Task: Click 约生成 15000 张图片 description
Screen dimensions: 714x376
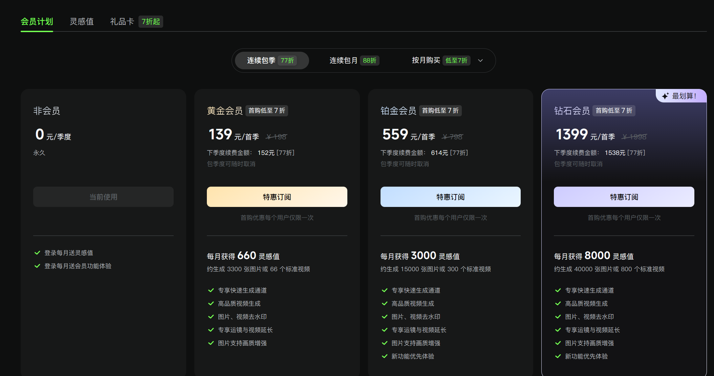Action: 436,269
